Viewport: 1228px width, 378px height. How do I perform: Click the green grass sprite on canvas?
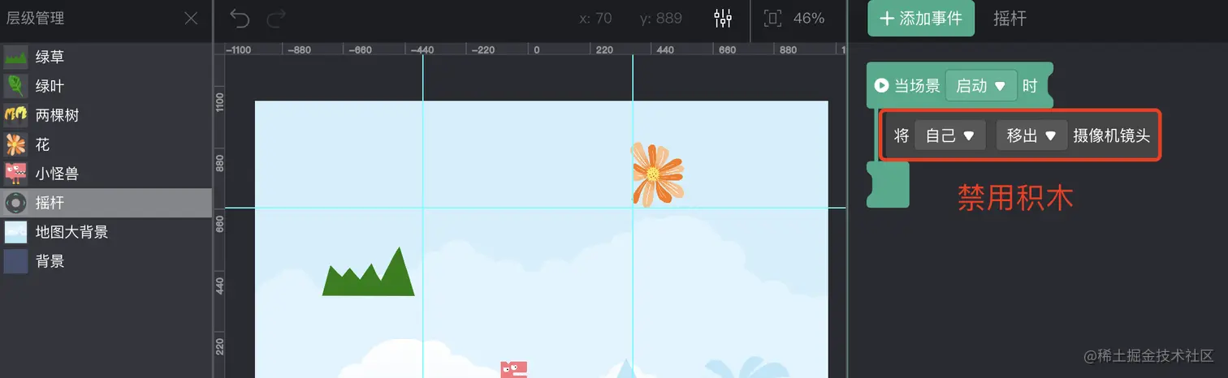368,272
